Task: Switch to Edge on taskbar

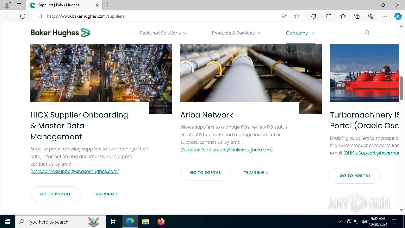Action: (130, 222)
